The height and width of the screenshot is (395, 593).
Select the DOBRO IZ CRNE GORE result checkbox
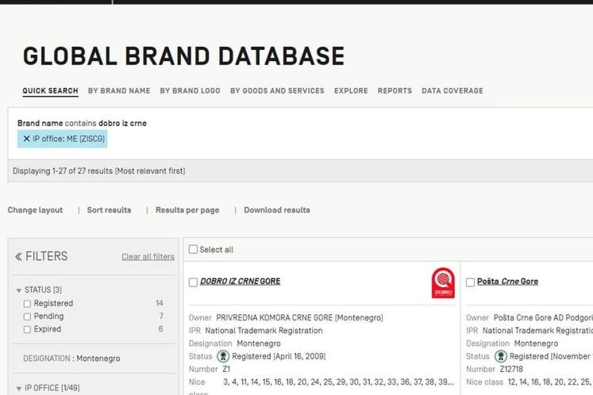coord(193,282)
